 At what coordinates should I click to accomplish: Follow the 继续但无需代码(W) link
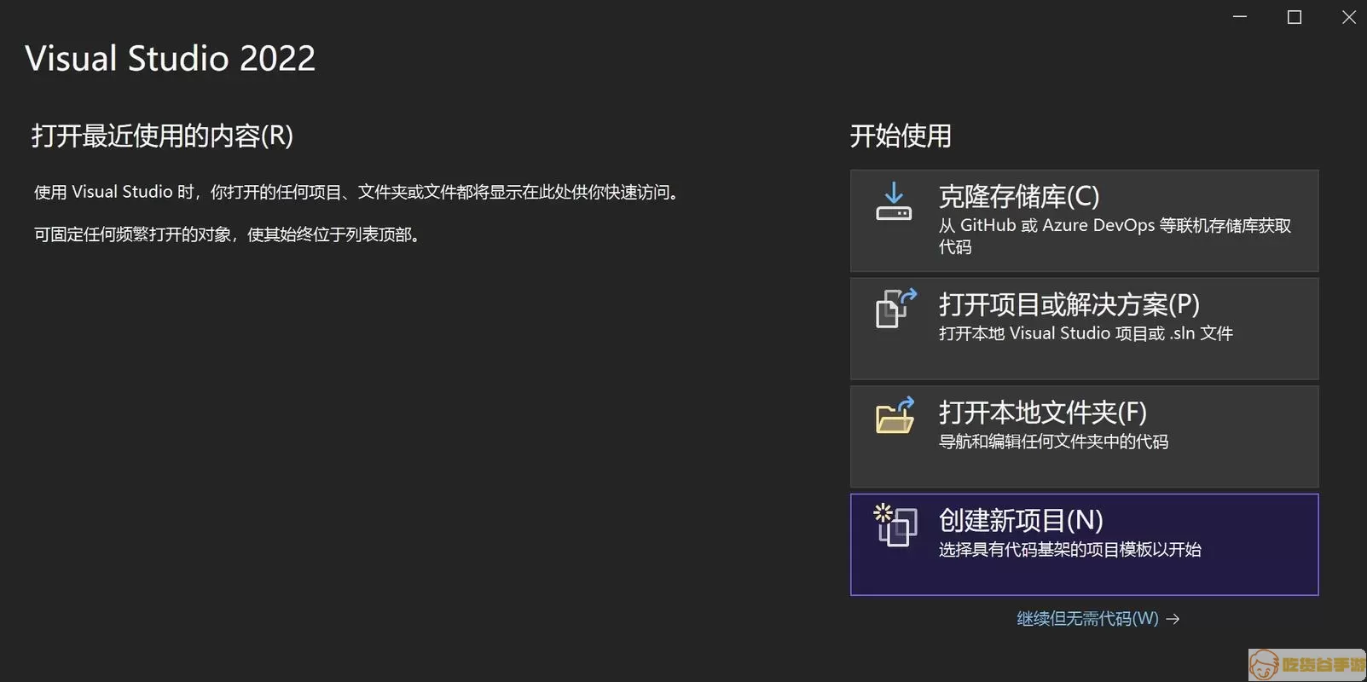1087,618
